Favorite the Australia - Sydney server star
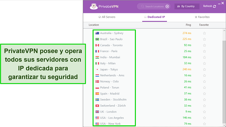226x127 pixels. 204,33
